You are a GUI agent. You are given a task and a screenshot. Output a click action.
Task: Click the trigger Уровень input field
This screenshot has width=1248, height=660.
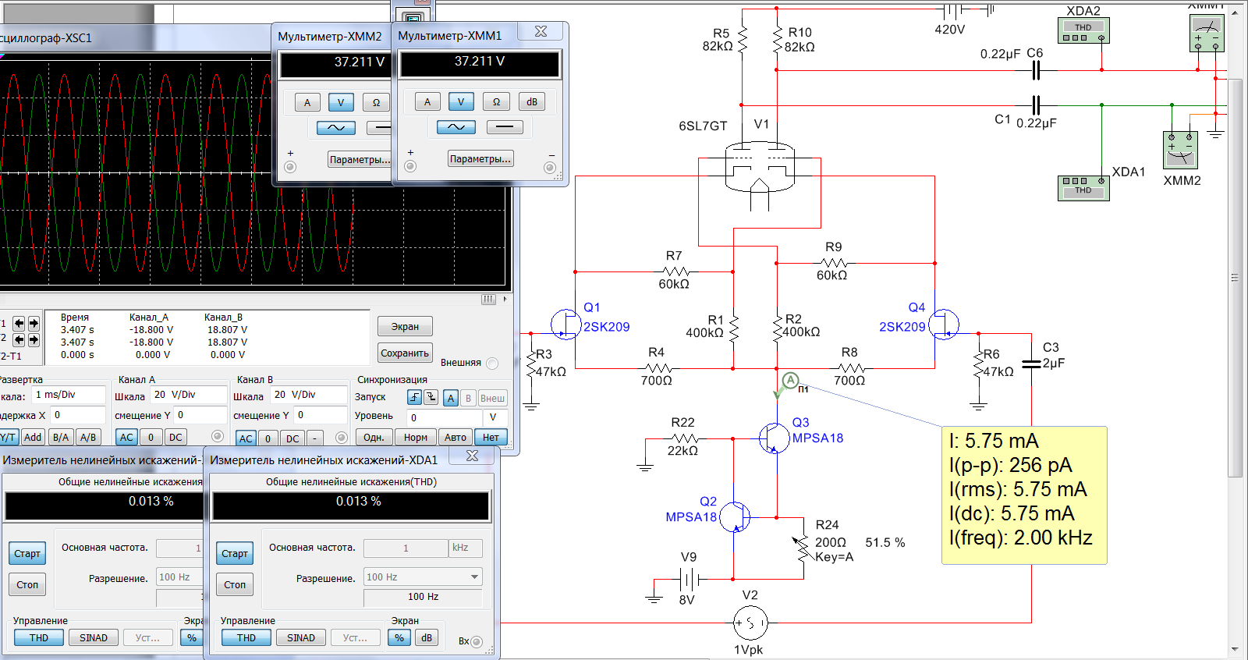coord(443,417)
